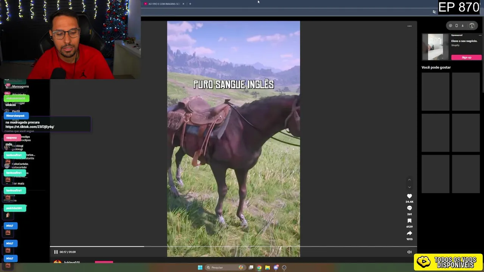Screen dimensions: 484x272
Task: Click the first Você pode gostar thumbnail
Action: 435,92
